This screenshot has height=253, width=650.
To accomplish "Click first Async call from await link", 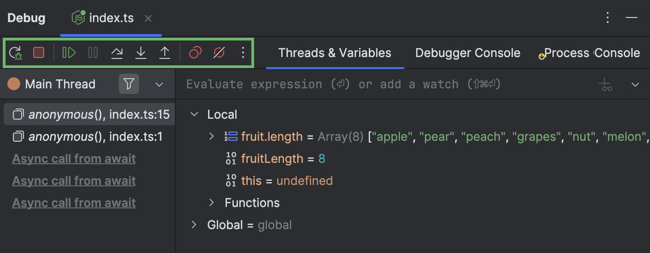I will tap(74, 159).
